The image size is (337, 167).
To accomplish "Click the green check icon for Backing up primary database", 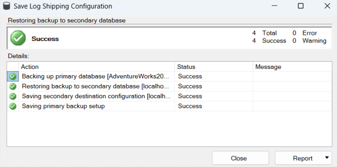I will (13, 76).
